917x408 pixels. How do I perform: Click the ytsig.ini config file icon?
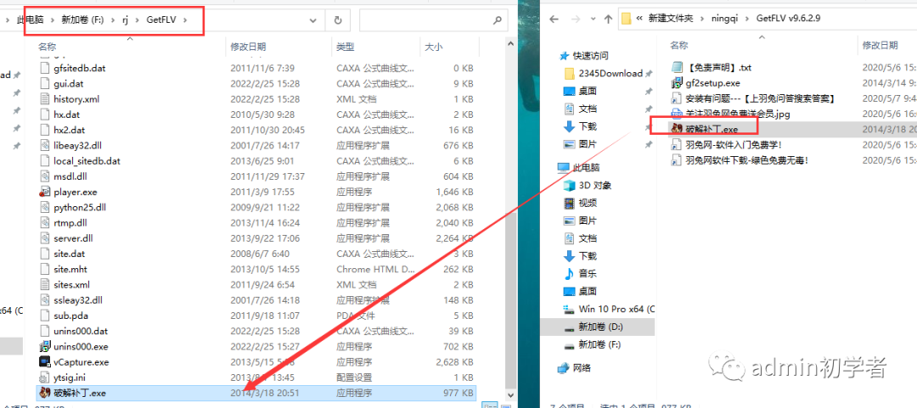click(45, 377)
